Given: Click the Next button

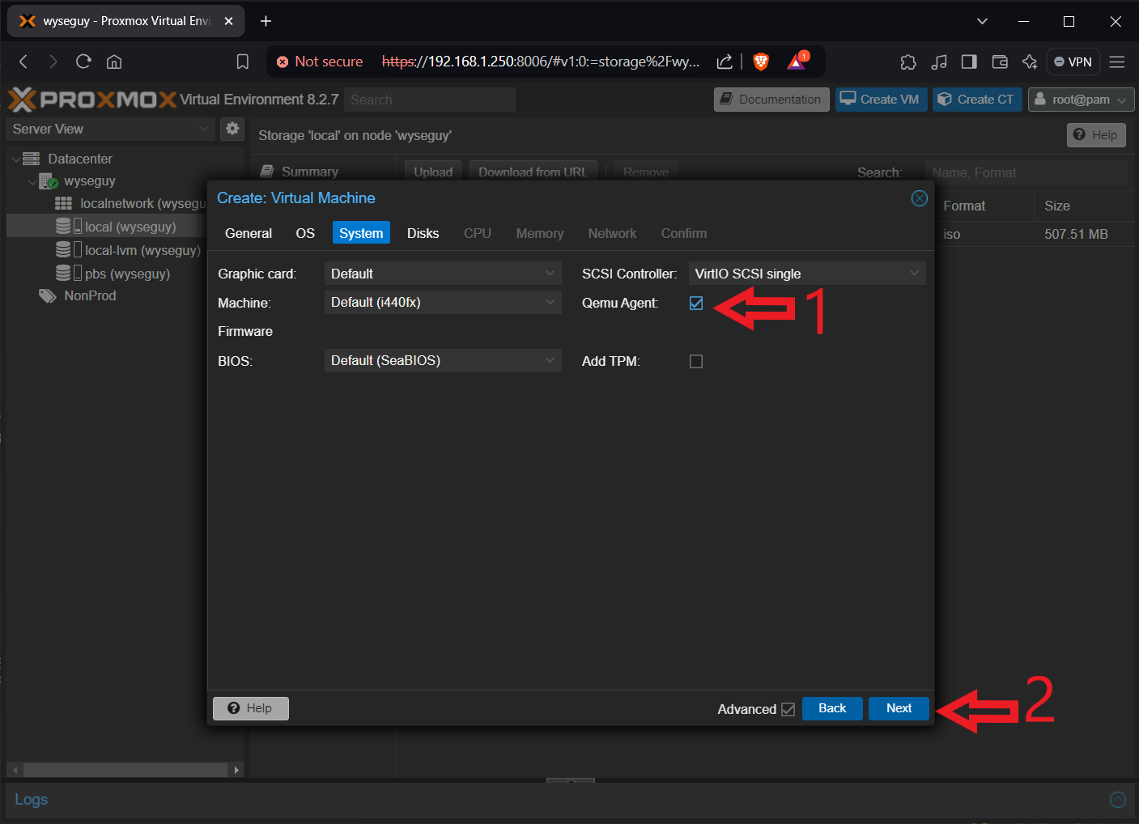Looking at the screenshot, I should (x=899, y=708).
